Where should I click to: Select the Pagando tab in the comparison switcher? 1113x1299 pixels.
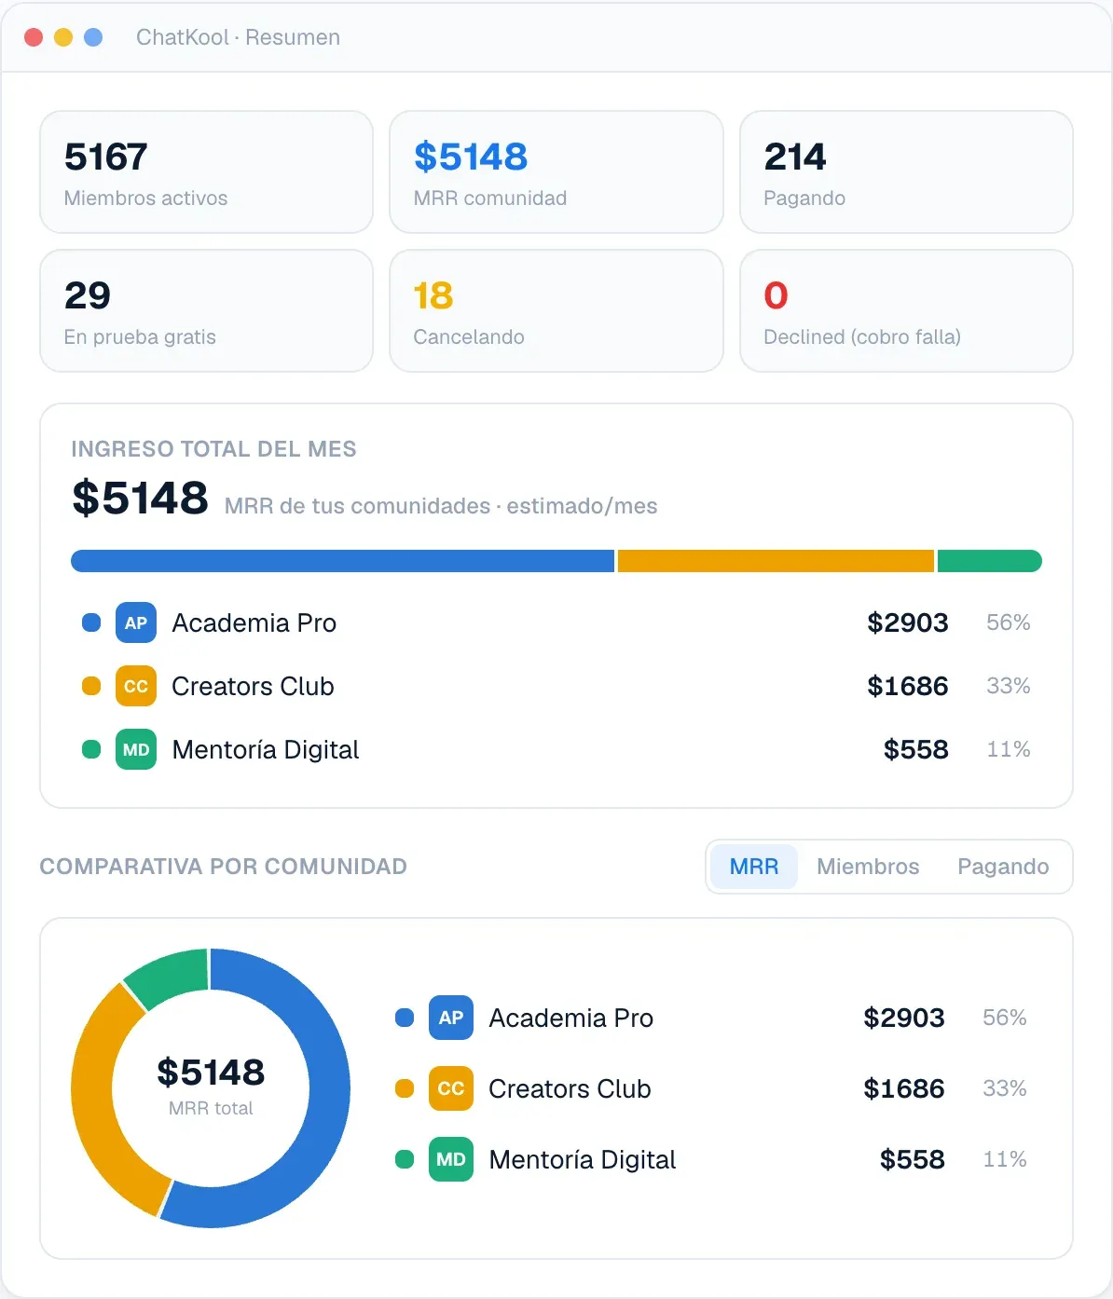(1003, 867)
